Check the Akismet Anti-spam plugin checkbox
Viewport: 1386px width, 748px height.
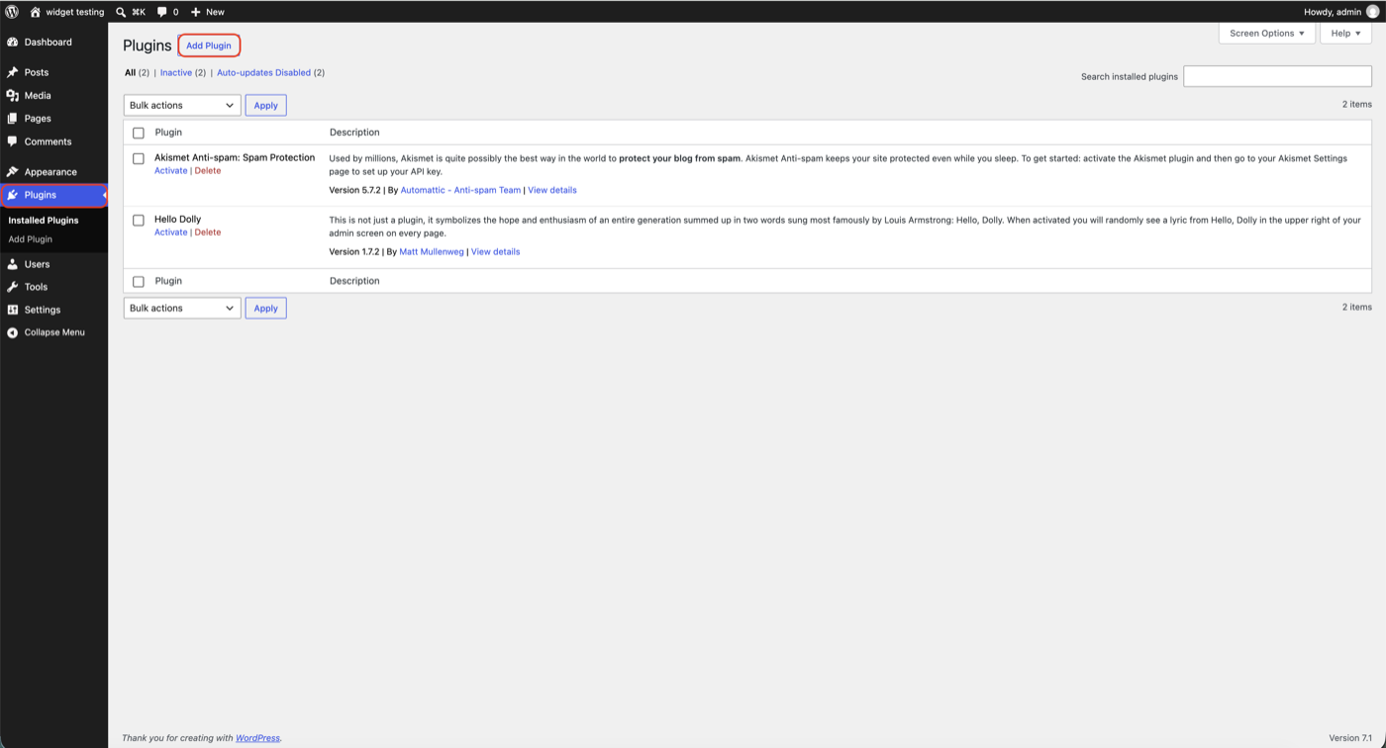[139, 158]
